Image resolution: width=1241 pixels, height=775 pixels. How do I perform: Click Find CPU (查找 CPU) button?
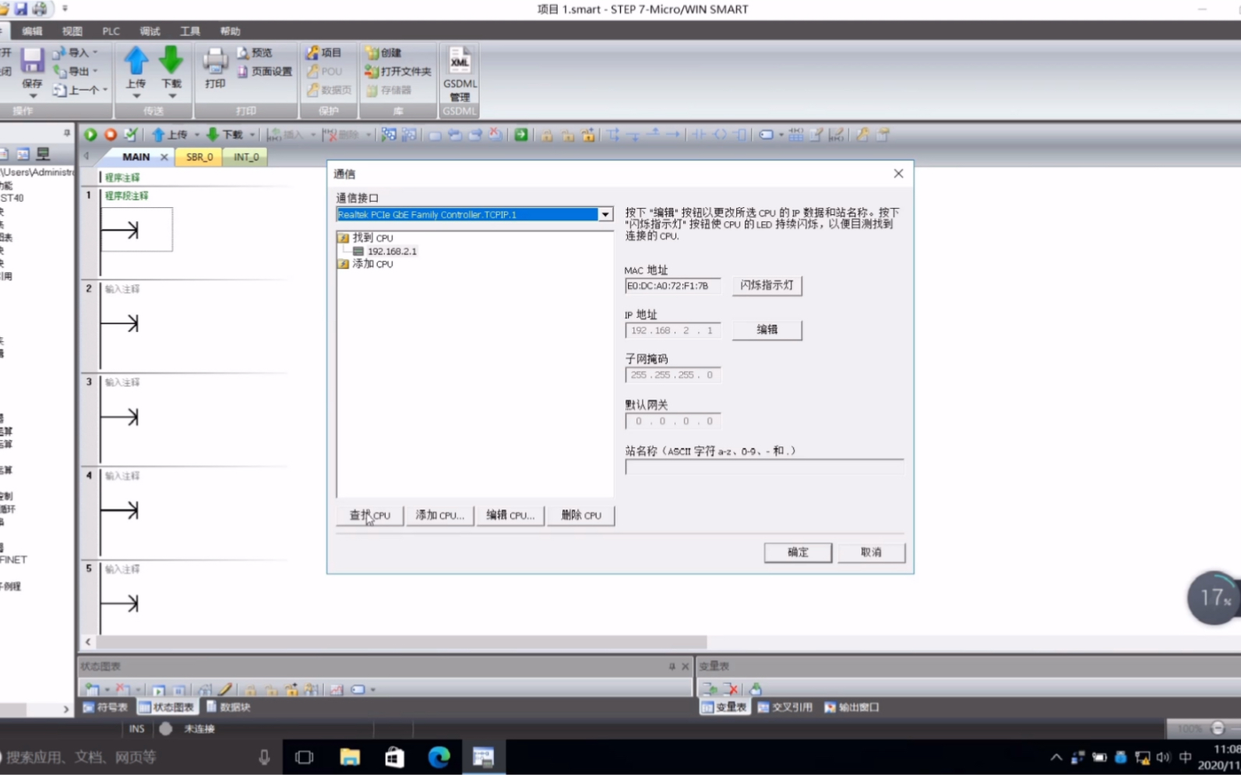(x=370, y=516)
